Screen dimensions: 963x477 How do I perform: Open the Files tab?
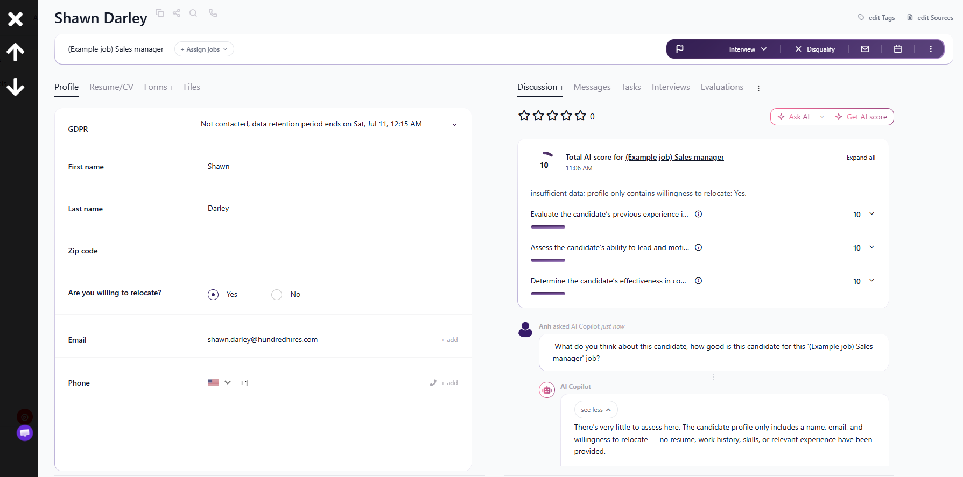tap(192, 87)
